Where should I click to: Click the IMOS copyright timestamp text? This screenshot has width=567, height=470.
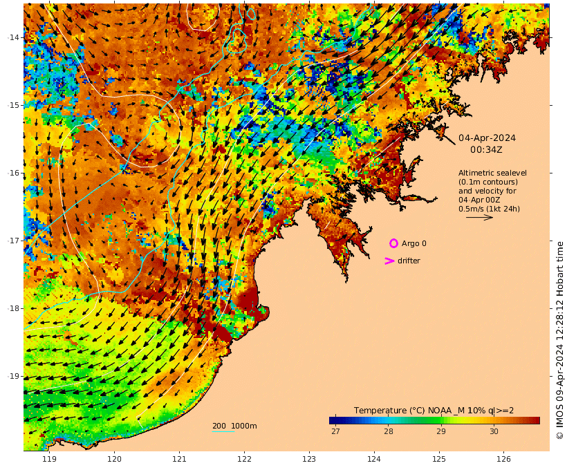559,340
